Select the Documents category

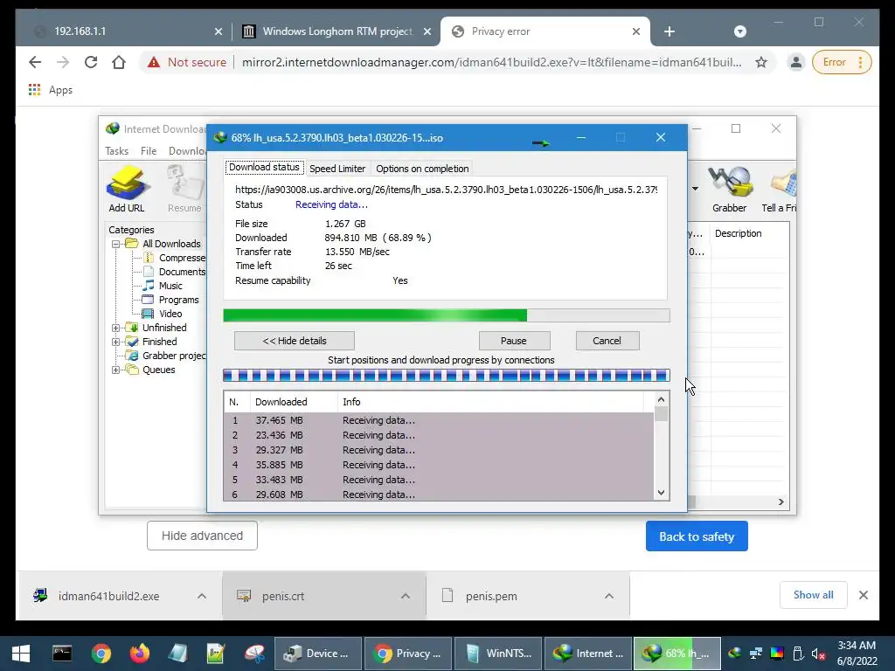click(182, 272)
